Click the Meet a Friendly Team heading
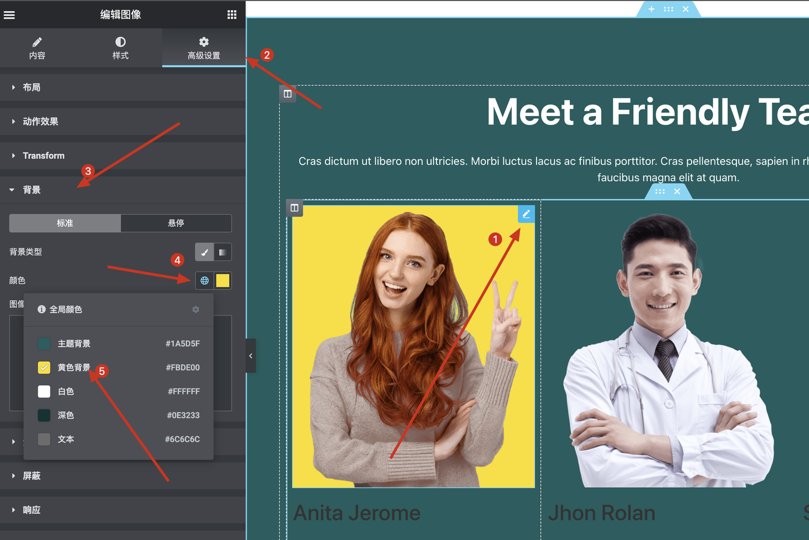 [x=647, y=112]
